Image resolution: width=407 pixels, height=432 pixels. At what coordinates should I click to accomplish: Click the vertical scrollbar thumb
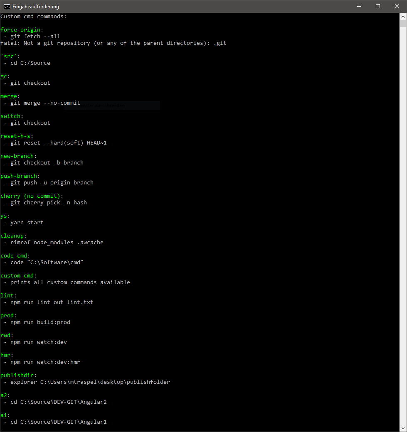tap(403, 23)
